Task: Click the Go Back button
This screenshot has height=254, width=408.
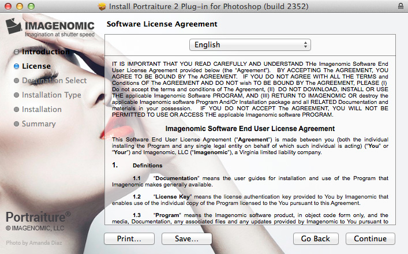Action: point(316,238)
